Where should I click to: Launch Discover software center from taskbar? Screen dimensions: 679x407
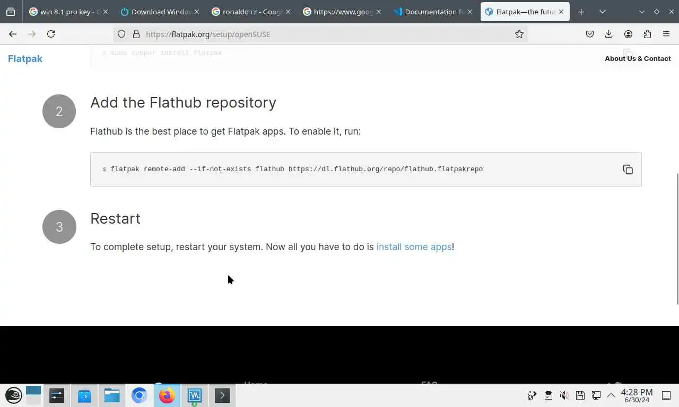coord(84,395)
